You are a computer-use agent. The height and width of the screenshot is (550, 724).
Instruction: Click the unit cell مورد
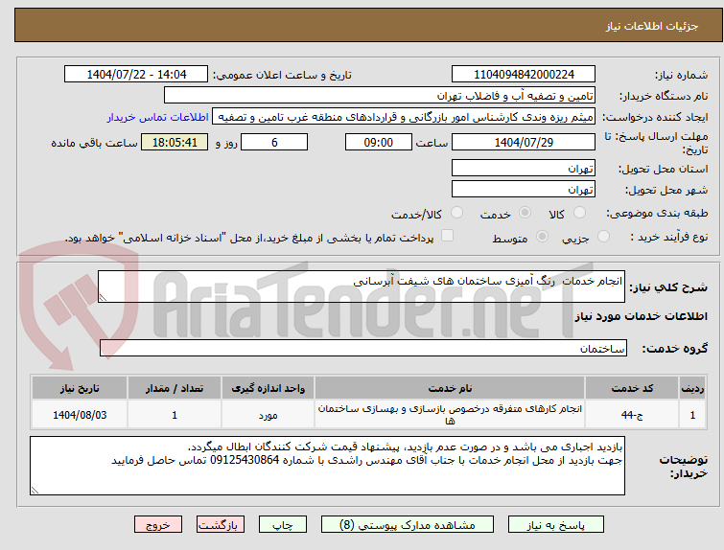coord(268,415)
